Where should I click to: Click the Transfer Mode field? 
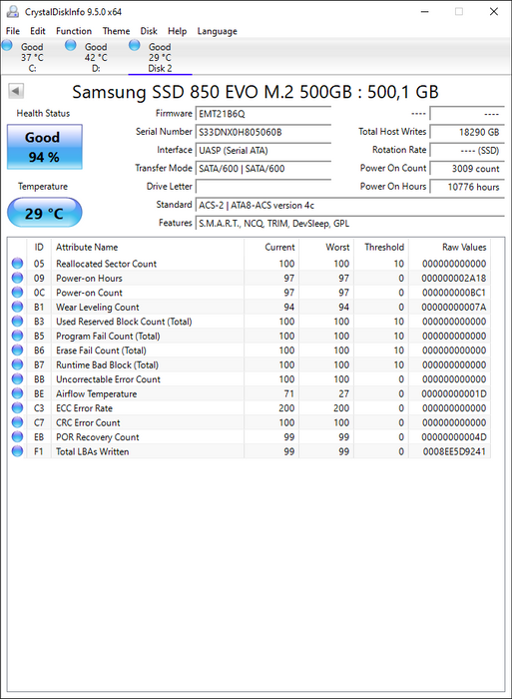[263, 169]
